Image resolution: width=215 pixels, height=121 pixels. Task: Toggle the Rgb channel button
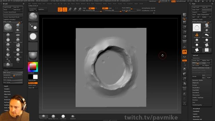pos(91,8)
